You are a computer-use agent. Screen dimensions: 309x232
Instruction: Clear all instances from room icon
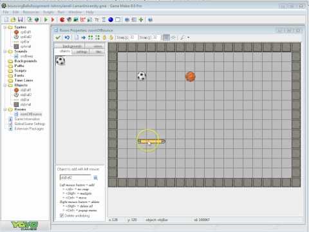pyautogui.click(x=77, y=37)
